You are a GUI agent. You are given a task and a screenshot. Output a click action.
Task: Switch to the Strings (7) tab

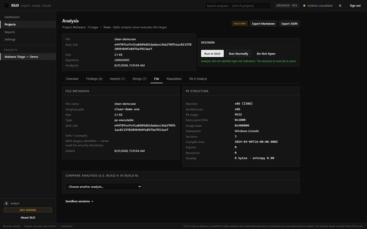[139, 79]
